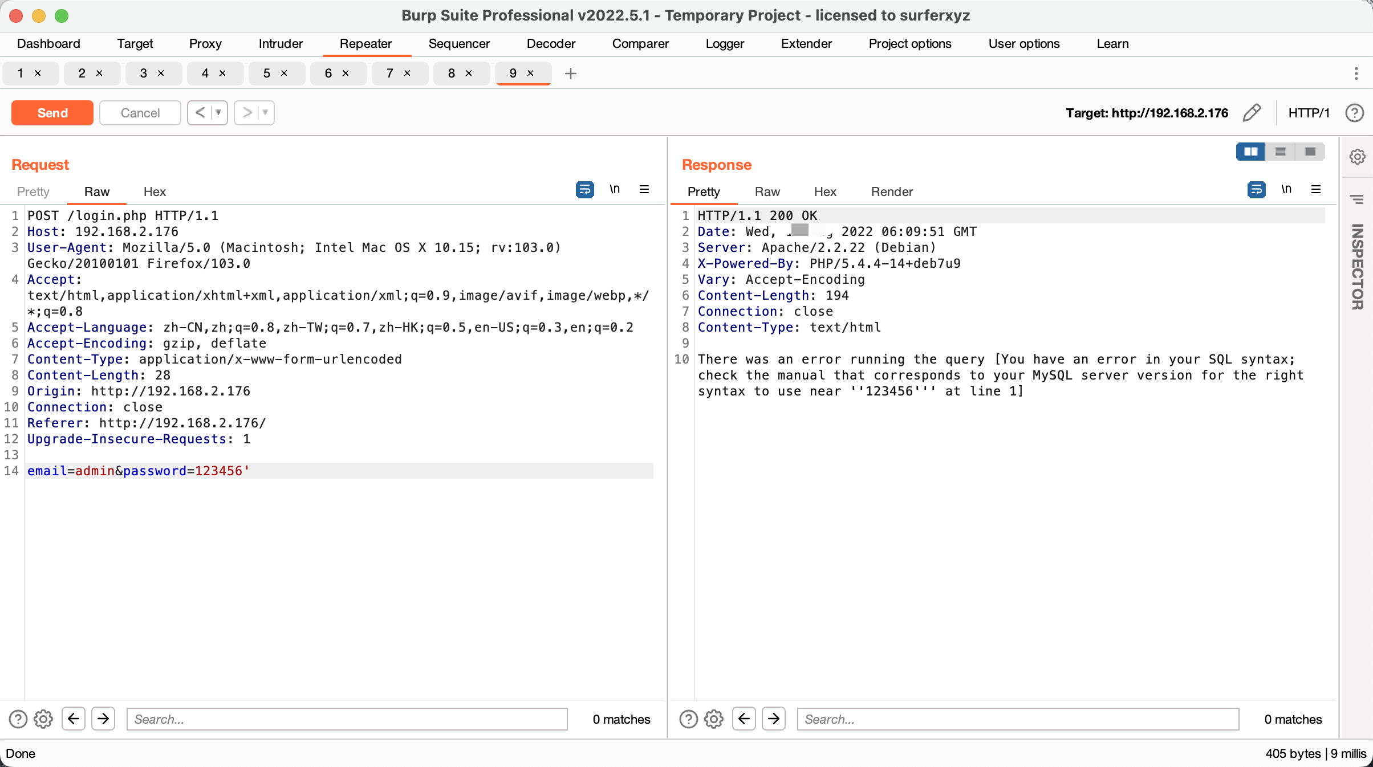1373x767 pixels.
Task: Toggle non-printable characters (\n) in Response pane
Action: tap(1286, 189)
